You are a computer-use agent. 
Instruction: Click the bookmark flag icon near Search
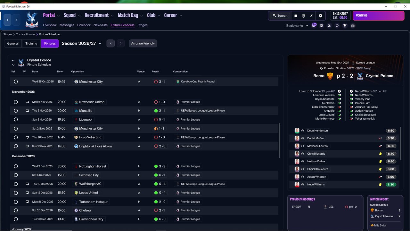click(296, 15)
